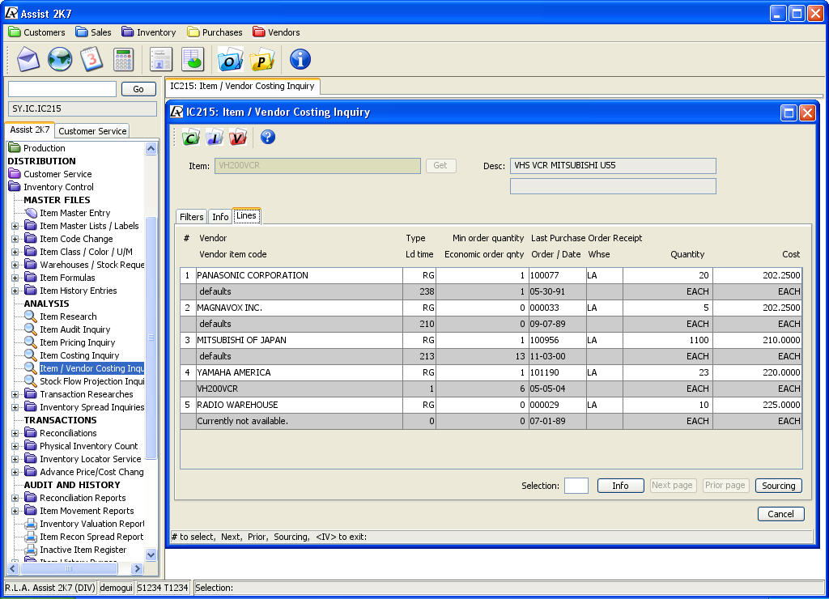The image size is (829, 599).
Task: Click the Go button
Action: click(x=138, y=89)
